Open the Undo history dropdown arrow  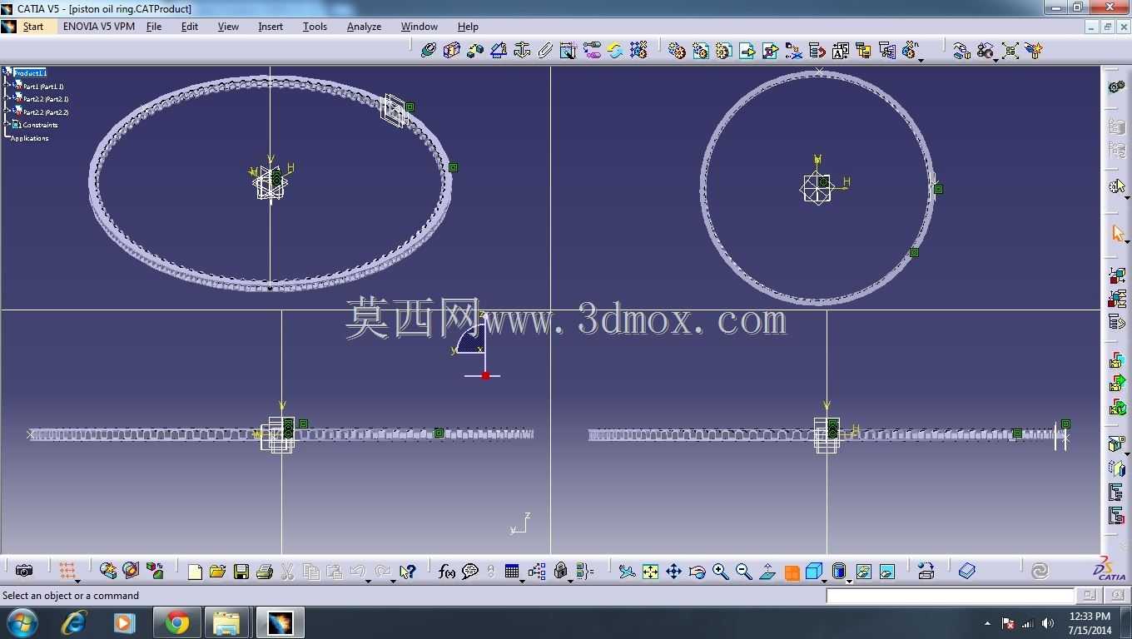[368, 580]
